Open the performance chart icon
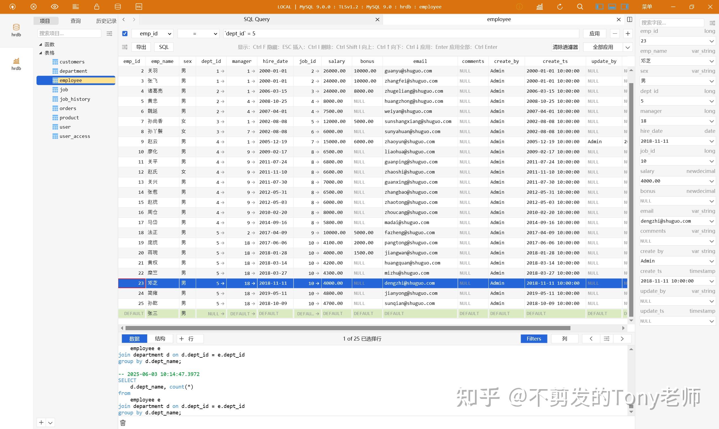The image size is (719, 429). coord(540,6)
